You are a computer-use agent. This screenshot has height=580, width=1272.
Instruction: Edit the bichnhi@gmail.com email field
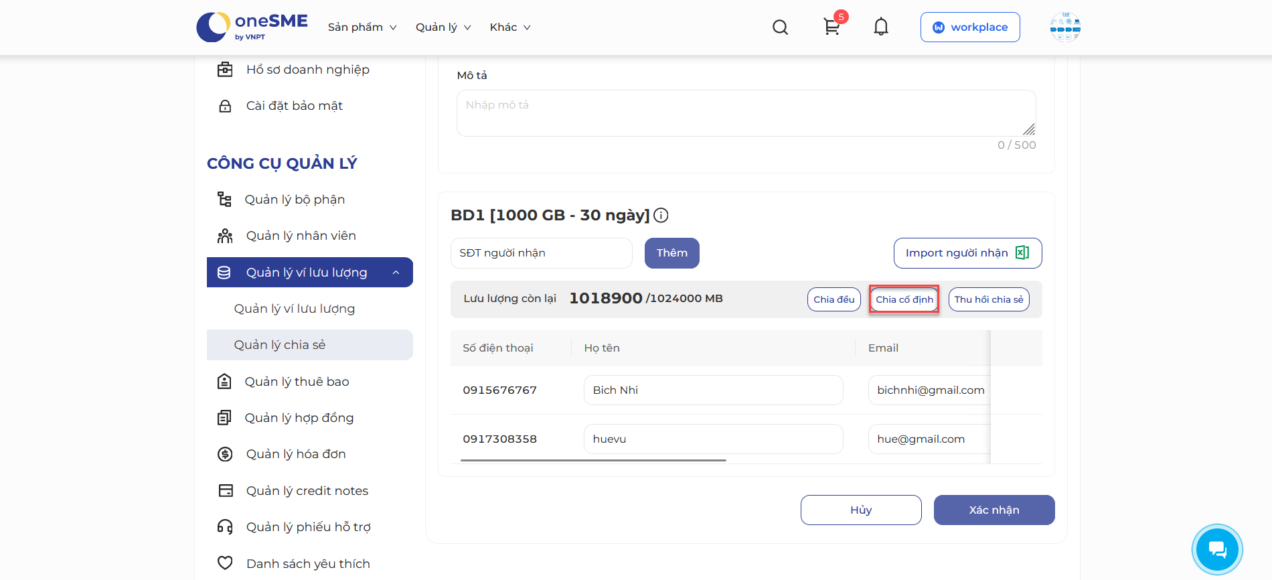[929, 390]
